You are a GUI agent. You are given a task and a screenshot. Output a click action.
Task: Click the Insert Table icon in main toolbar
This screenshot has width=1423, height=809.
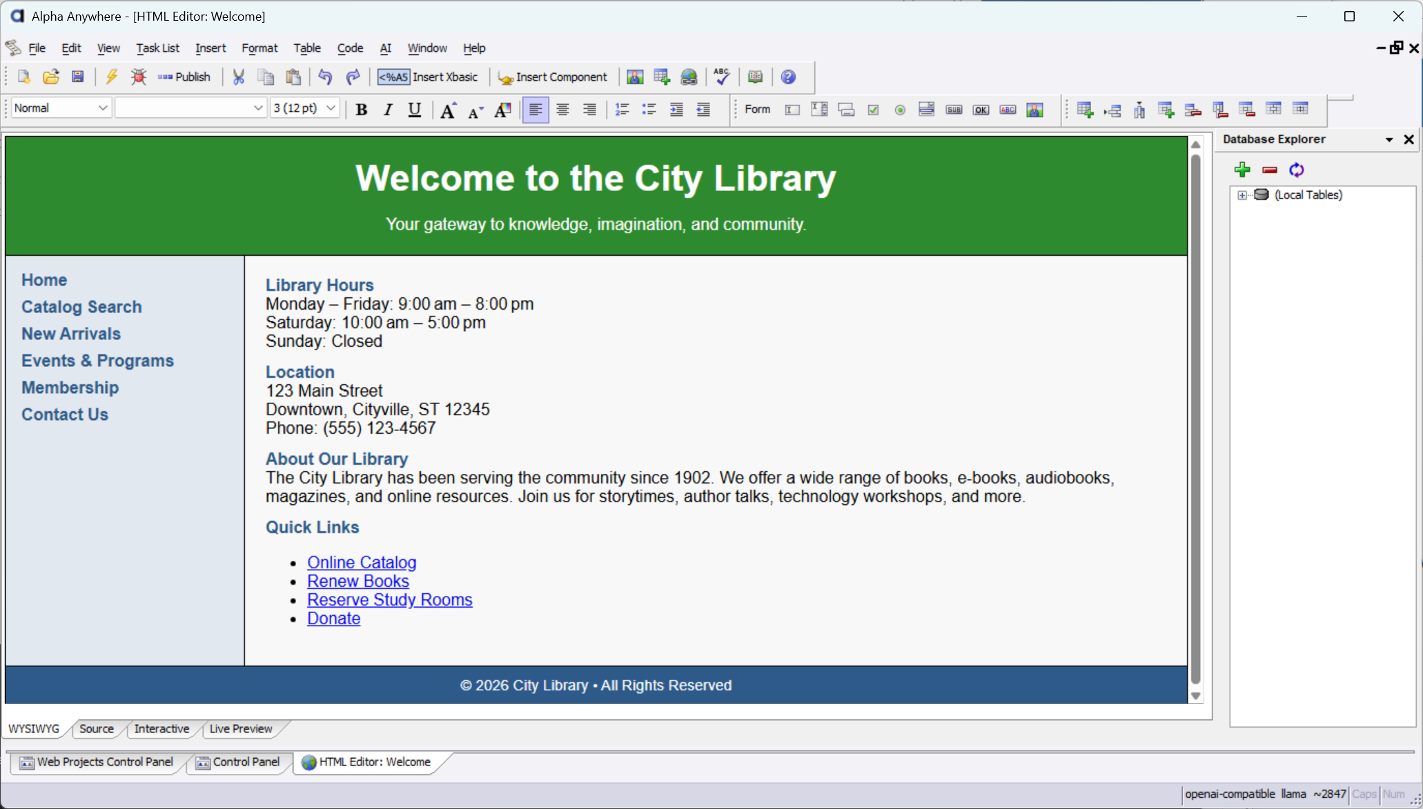pyautogui.click(x=662, y=77)
